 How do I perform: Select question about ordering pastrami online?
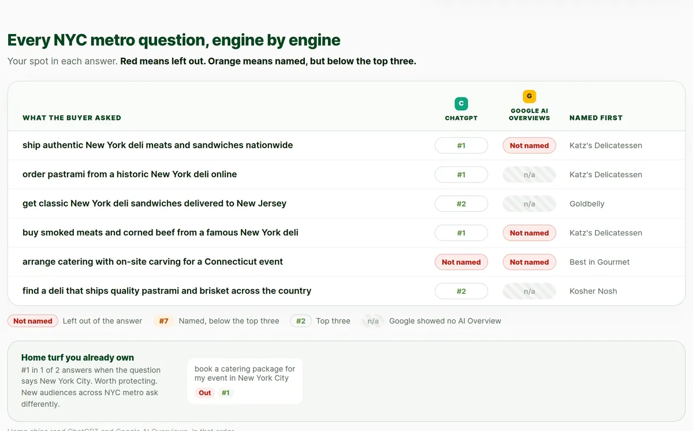pos(129,174)
